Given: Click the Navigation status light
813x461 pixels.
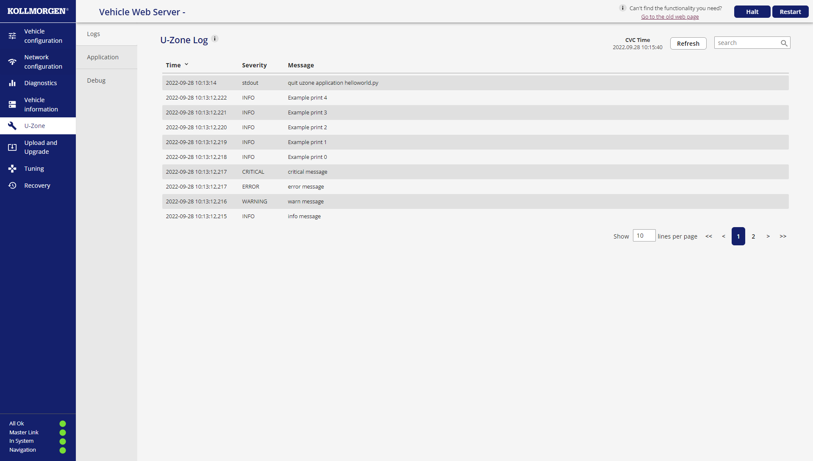Looking at the screenshot, I should point(62,450).
